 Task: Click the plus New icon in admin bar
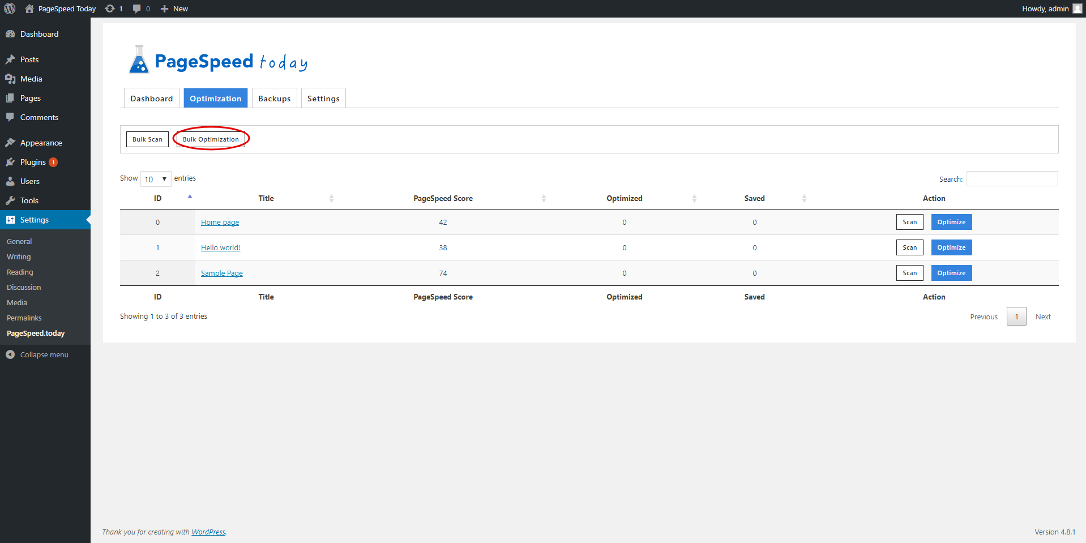click(164, 8)
